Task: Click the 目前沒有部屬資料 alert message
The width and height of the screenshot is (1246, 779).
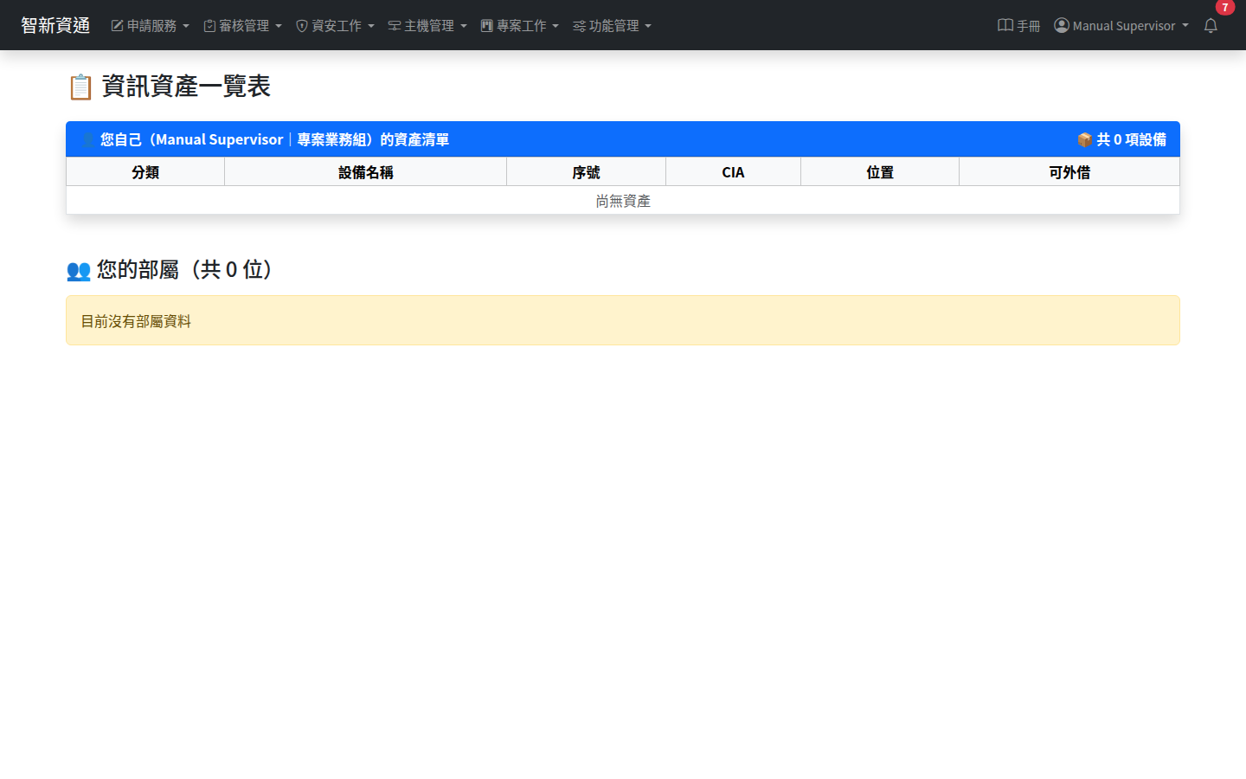Action: click(623, 320)
